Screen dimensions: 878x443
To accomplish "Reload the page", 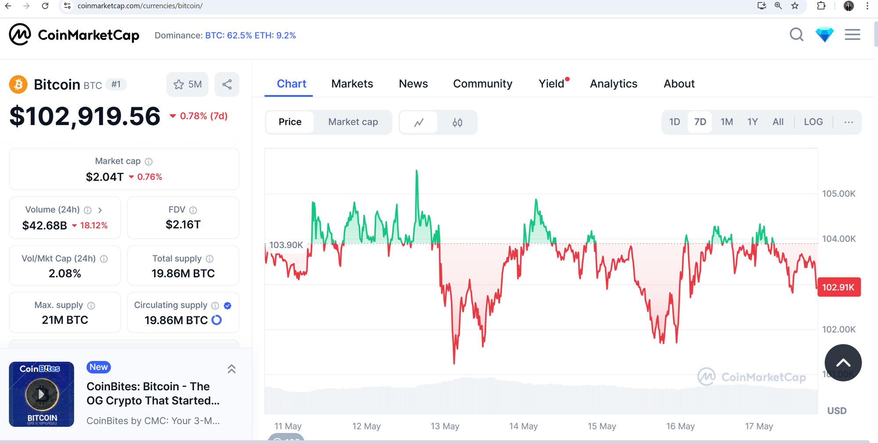I will [x=45, y=6].
